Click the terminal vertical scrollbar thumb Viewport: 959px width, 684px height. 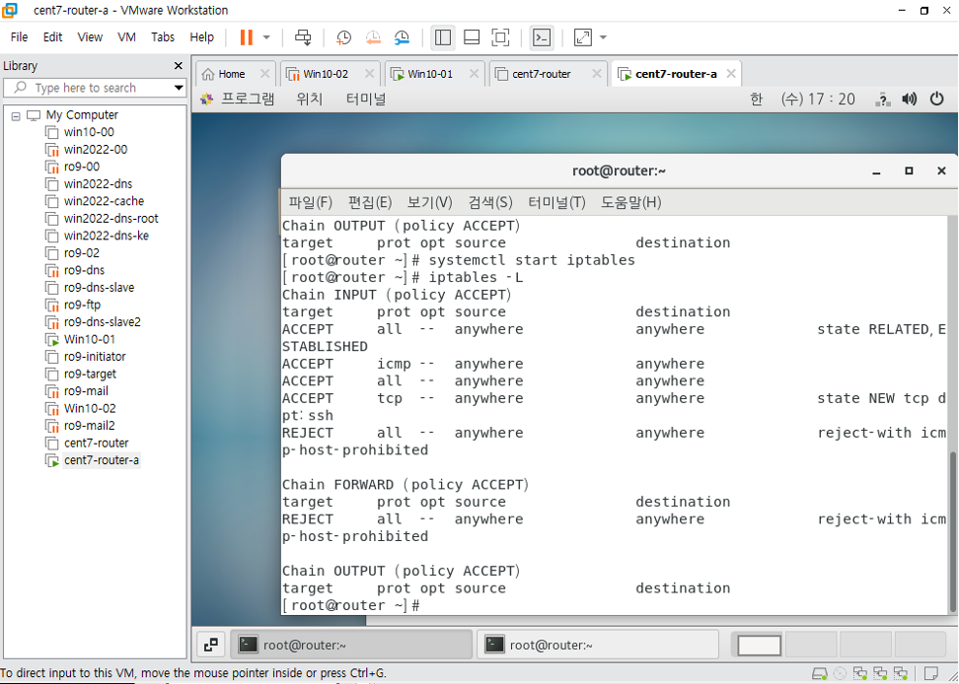(x=952, y=531)
